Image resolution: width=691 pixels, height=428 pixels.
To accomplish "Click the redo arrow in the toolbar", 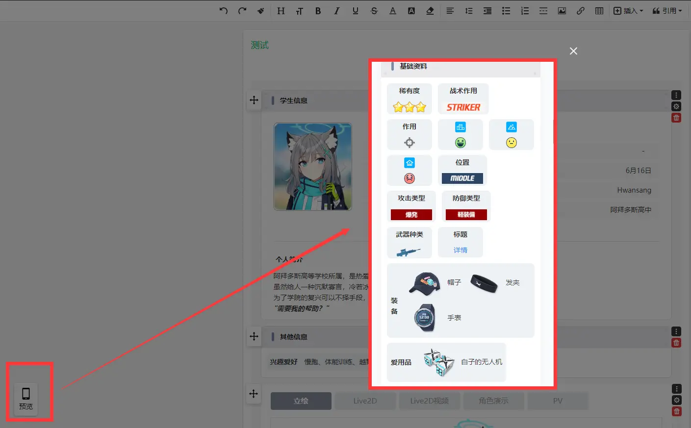I will pos(242,11).
